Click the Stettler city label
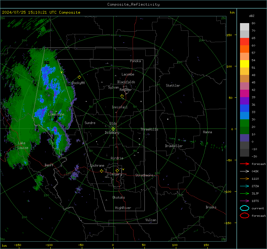267x249 pixels. click(x=173, y=86)
